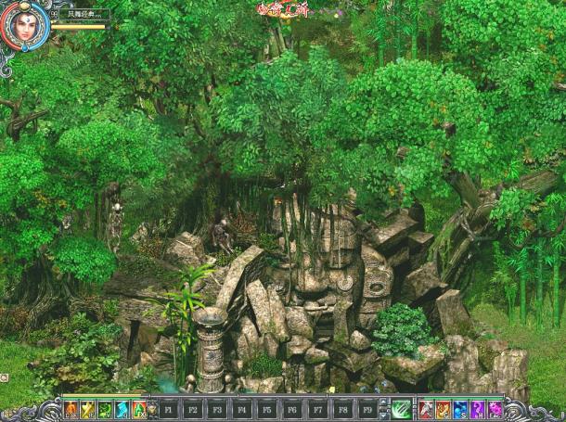Screen dimensions: 566x422
Task: Select the F1 hotkey slot
Action: (169, 410)
